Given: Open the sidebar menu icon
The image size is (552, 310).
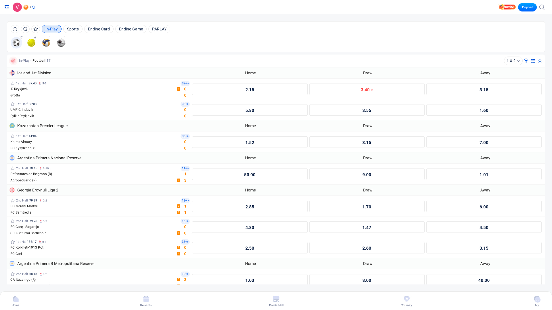Looking at the screenshot, I should [x=7, y=7].
